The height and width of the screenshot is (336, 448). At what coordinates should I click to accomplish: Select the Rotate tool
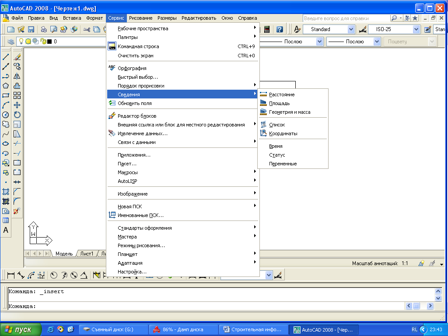click(17, 115)
